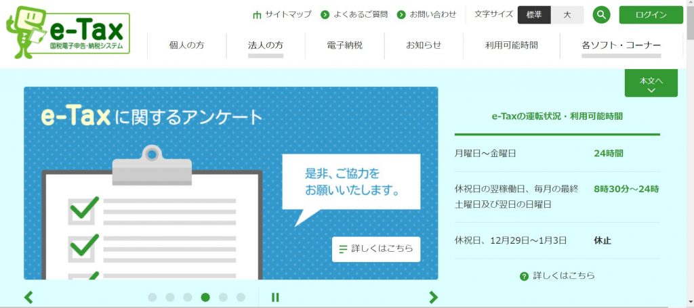Set text size to 大
This screenshot has width=694, height=308.
(567, 15)
